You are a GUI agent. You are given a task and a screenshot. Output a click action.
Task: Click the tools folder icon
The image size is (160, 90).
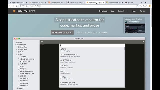(x=19, y=52)
